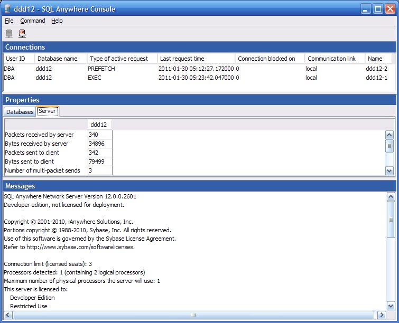Screen dimensions: 399x323
Task: Click the Last request time column header
Action: click(x=196, y=59)
